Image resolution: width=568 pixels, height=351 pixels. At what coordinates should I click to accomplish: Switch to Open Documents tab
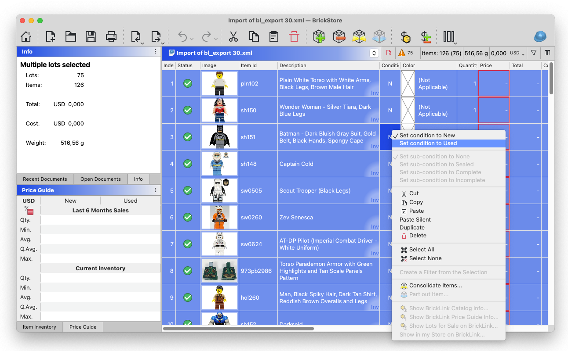[x=101, y=179]
